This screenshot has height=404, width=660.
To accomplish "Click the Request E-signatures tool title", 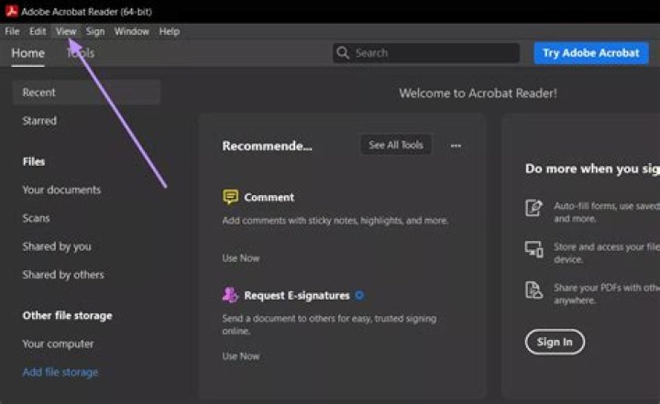I will coord(297,295).
